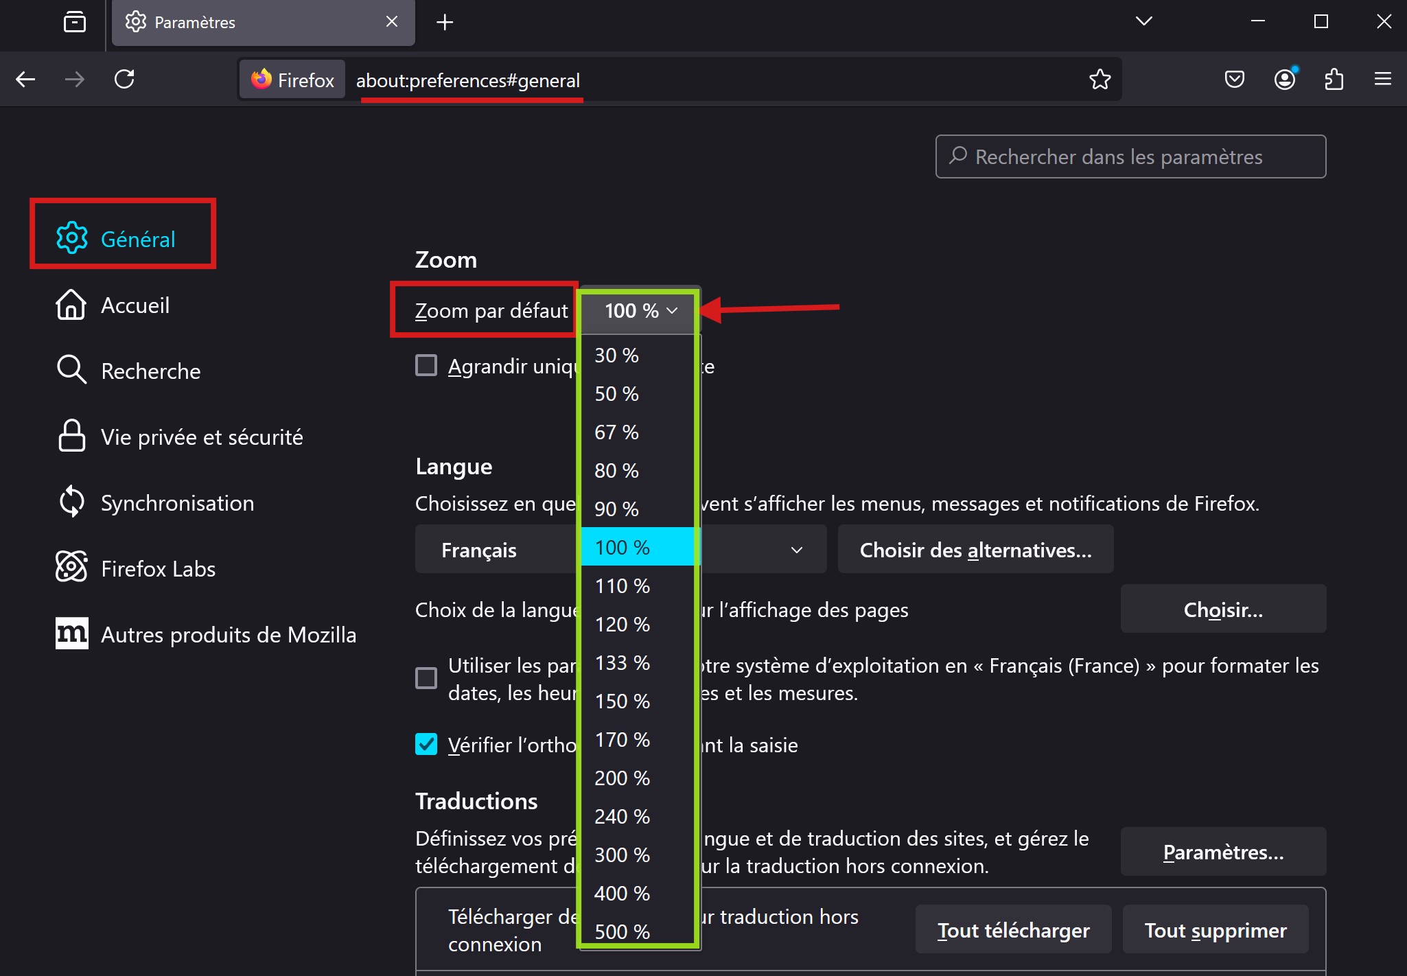Viewport: 1407px width, 976px height.
Task: Open the Français language dropdown arrow
Action: (796, 550)
